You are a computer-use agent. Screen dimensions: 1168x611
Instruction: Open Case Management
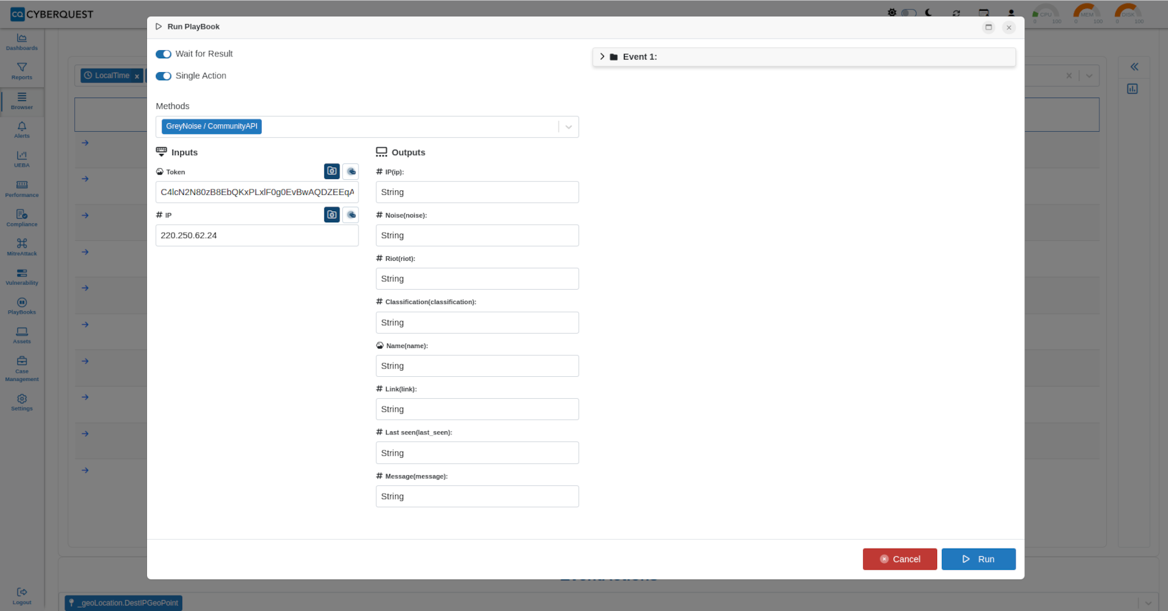pos(22,369)
